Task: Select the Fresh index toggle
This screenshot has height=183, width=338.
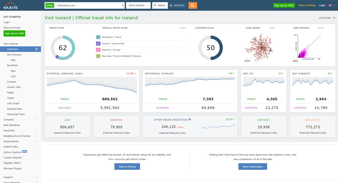Action: coord(160,5)
